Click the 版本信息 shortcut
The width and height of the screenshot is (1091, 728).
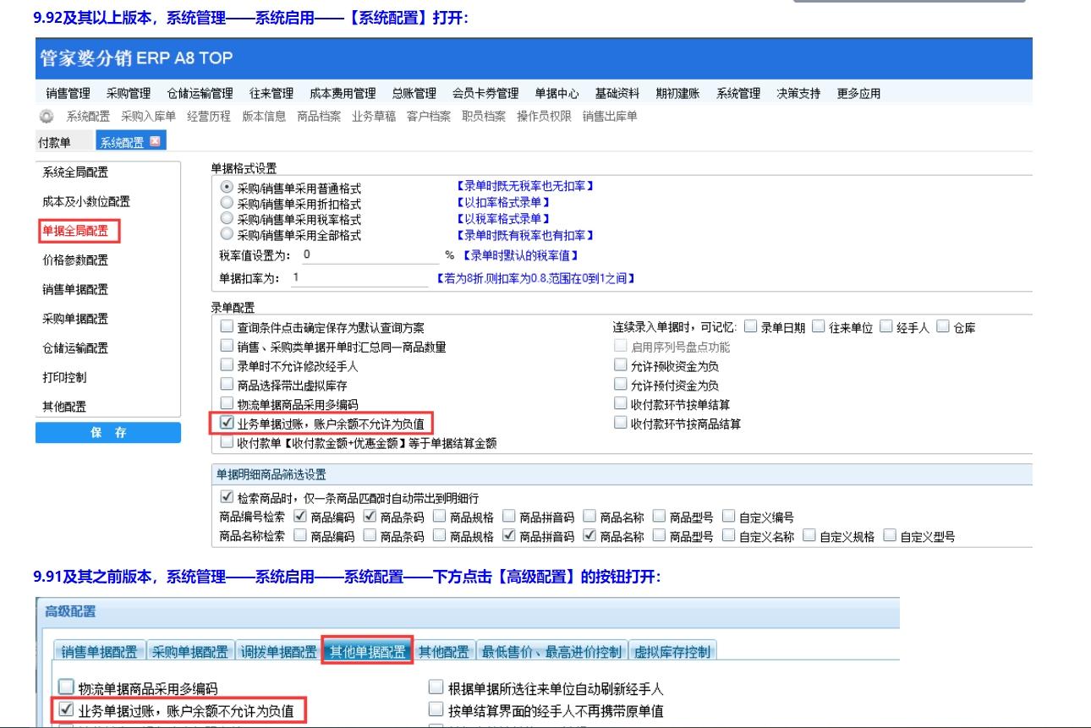point(263,117)
